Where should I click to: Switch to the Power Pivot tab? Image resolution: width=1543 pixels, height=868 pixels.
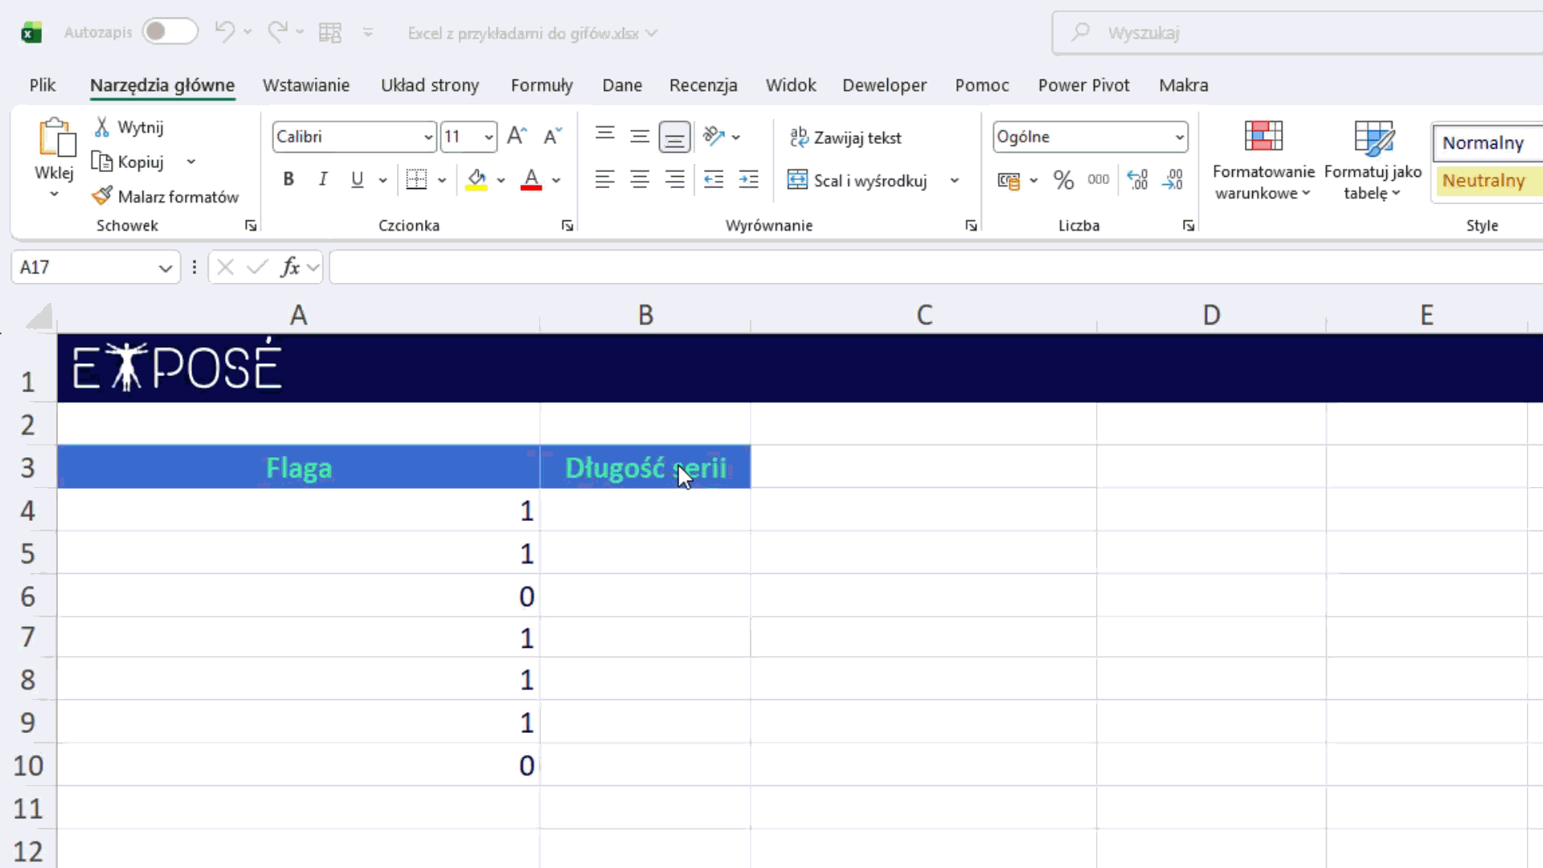tap(1083, 85)
